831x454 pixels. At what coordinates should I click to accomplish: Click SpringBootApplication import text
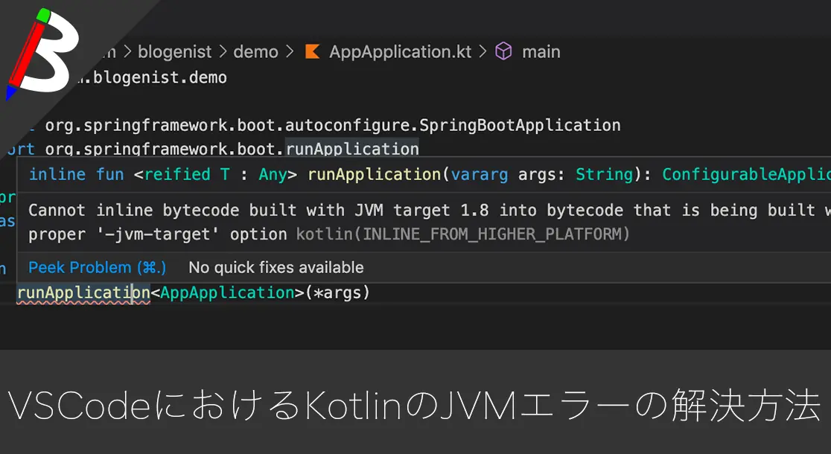520,126
